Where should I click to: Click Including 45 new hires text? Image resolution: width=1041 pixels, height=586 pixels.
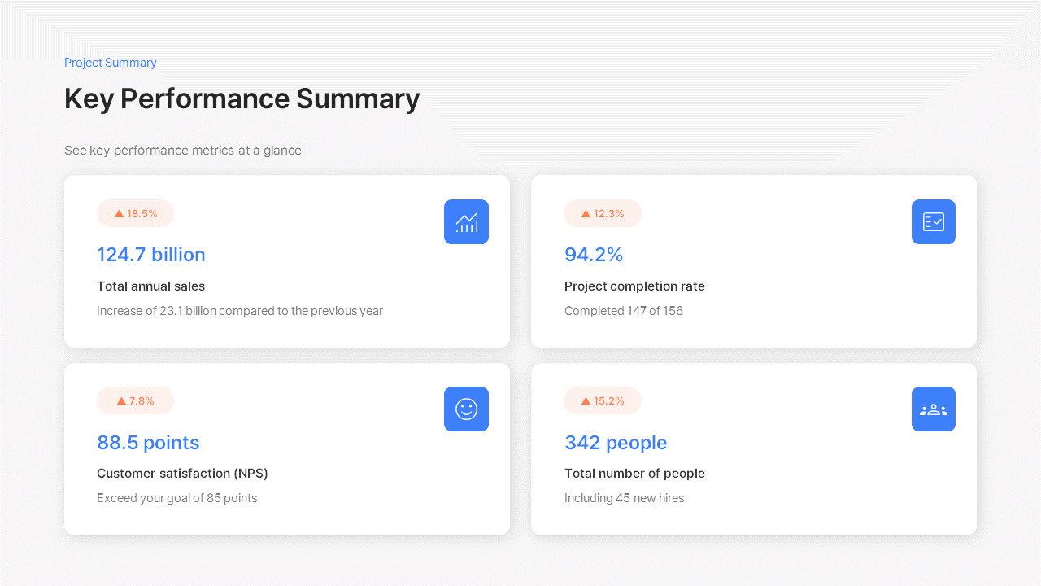coord(624,498)
